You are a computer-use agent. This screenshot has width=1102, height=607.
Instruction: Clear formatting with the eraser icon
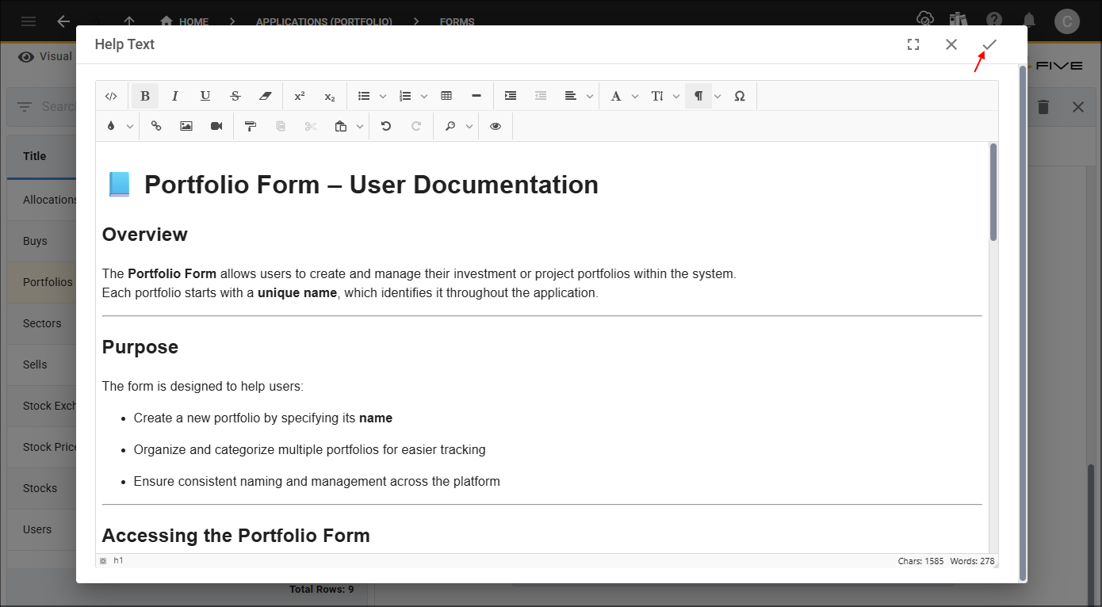266,96
